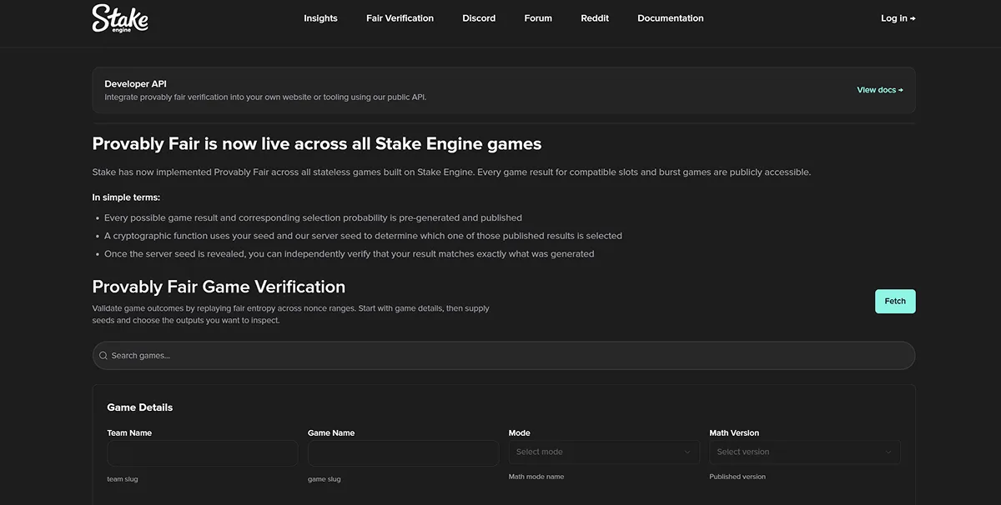Click the Game Details heading
The width and height of the screenshot is (1001, 505).
[x=140, y=407]
